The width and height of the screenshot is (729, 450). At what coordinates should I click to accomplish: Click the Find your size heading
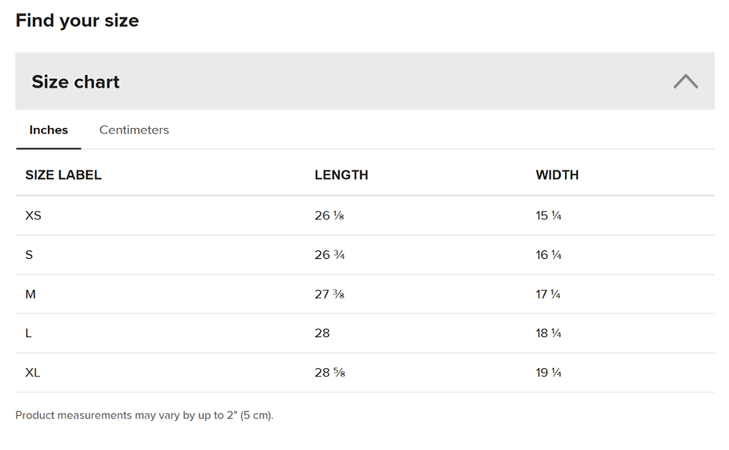coord(77,21)
